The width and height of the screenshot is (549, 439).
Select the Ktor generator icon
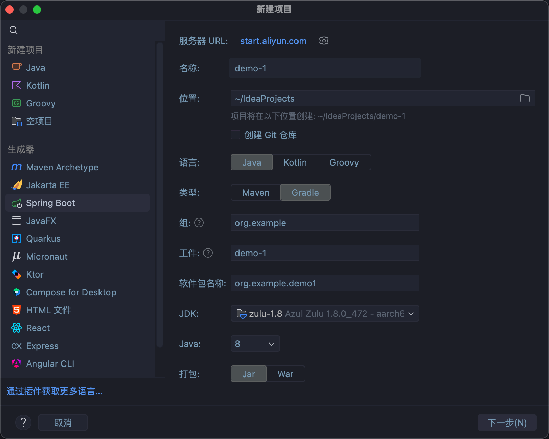[16, 274]
